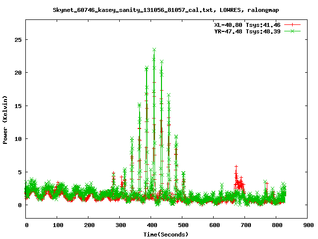Click the plot title Skynet_60746_kasey_sanity text
Image resolution: width=318 pixels, height=239 pixels.
pos(166,10)
